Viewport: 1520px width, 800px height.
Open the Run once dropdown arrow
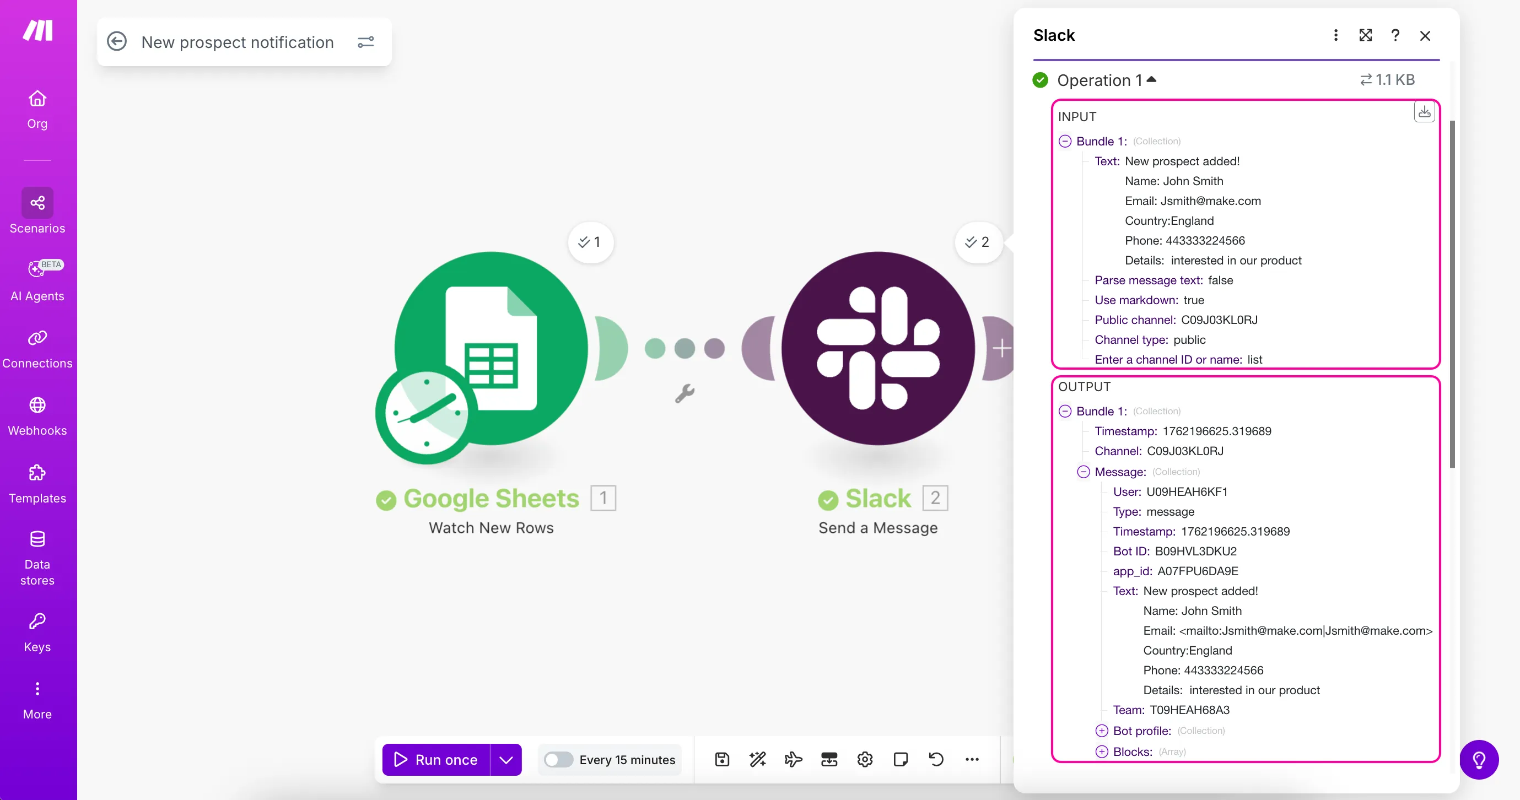coord(506,760)
